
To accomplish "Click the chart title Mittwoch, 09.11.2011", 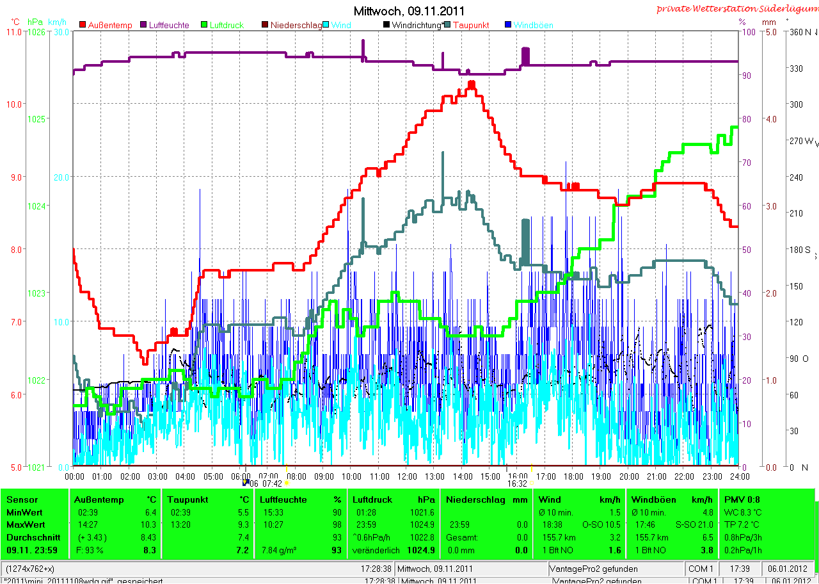I will pos(409,11).
